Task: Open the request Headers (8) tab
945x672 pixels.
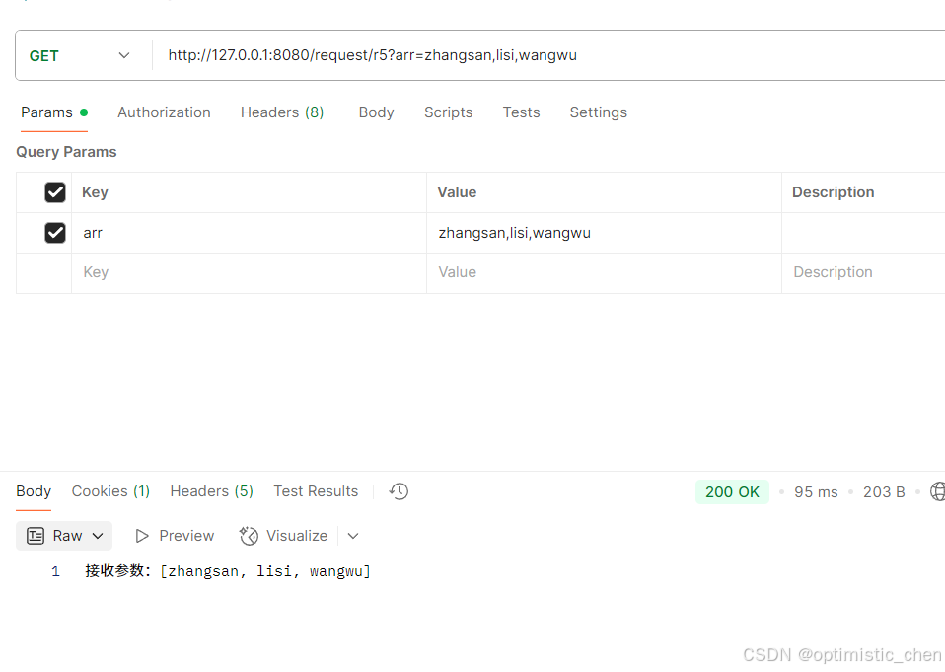Action: tap(282, 112)
